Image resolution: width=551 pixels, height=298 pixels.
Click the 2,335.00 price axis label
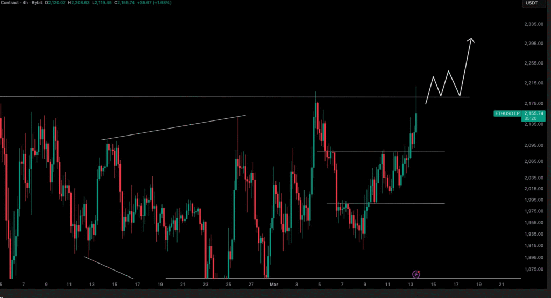[534, 24]
